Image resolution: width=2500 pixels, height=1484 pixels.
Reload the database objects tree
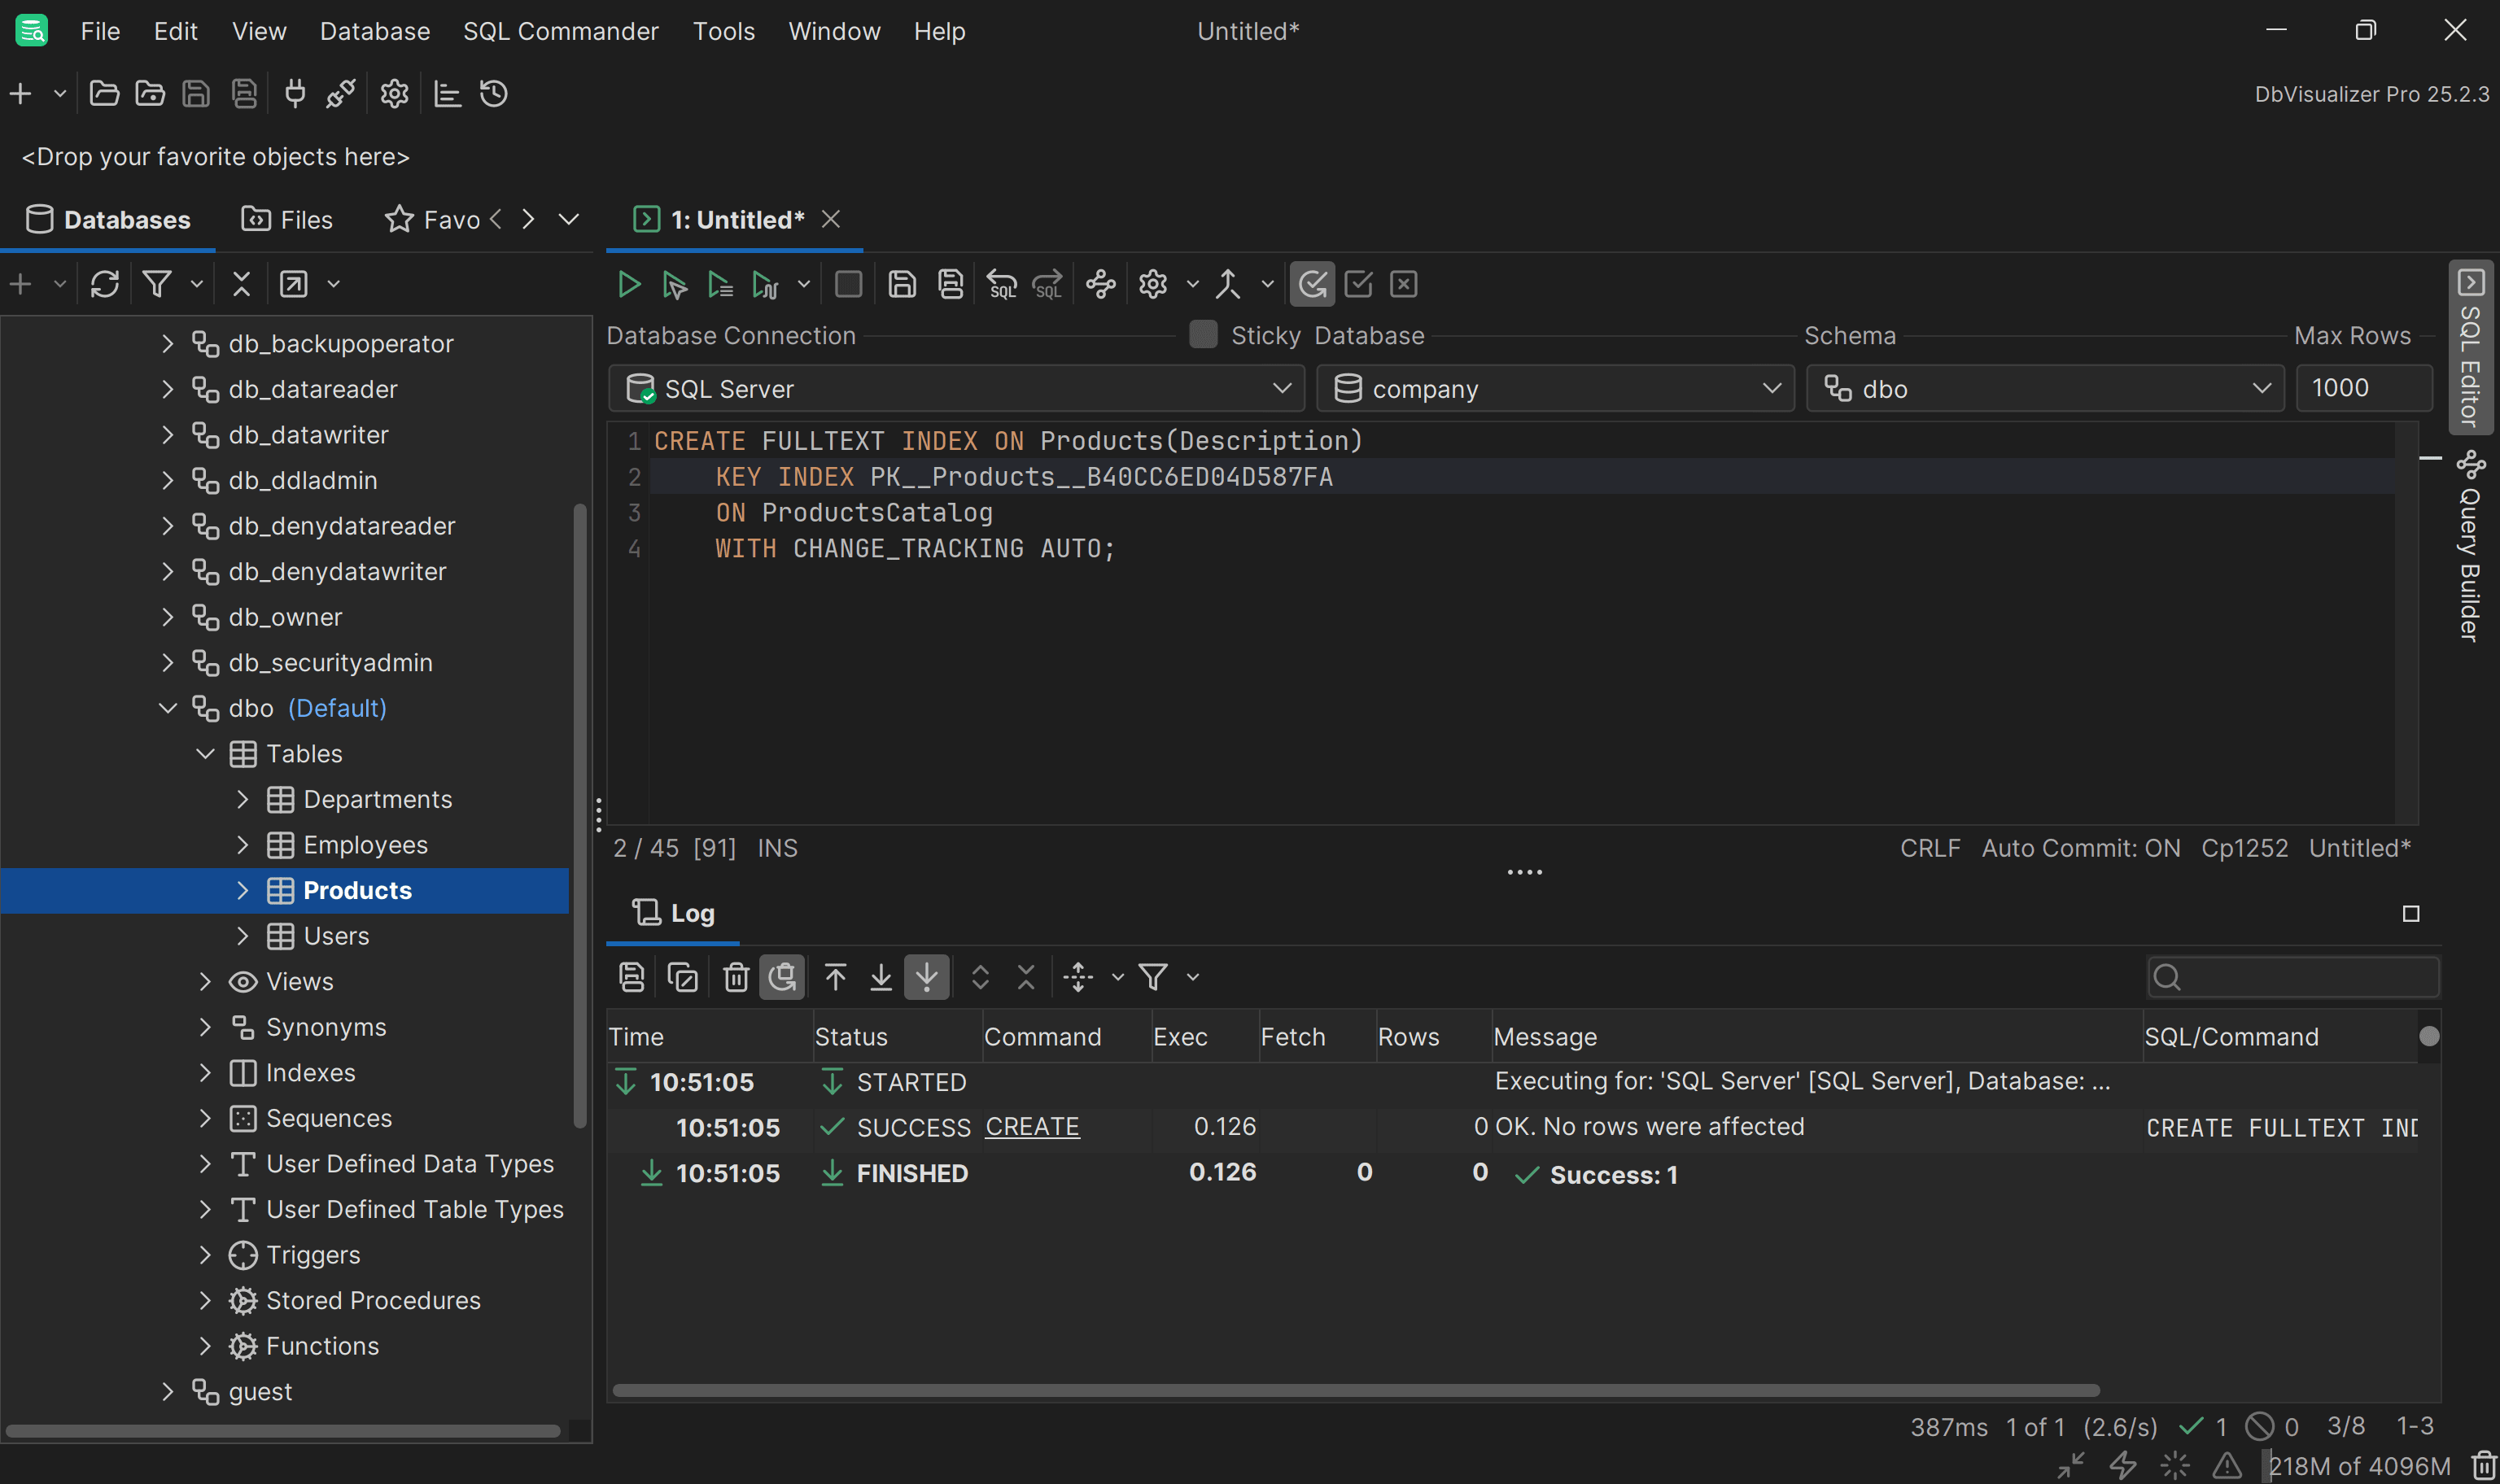tap(105, 285)
